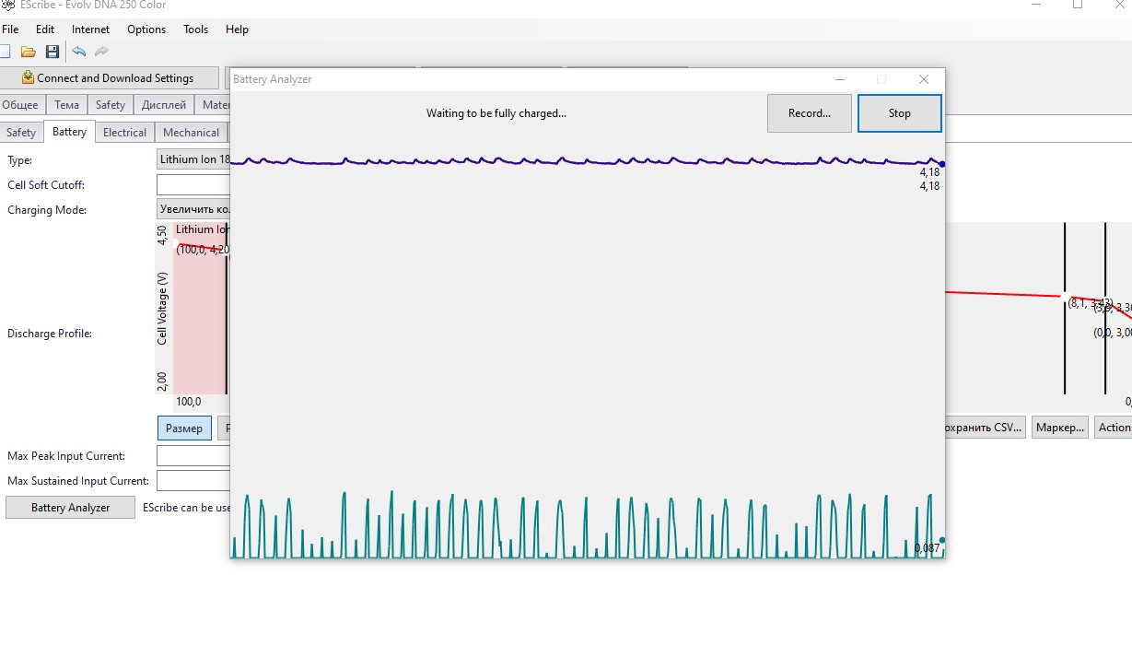
Task: Expand the Charging Mode dropdown
Action: [x=193, y=209]
